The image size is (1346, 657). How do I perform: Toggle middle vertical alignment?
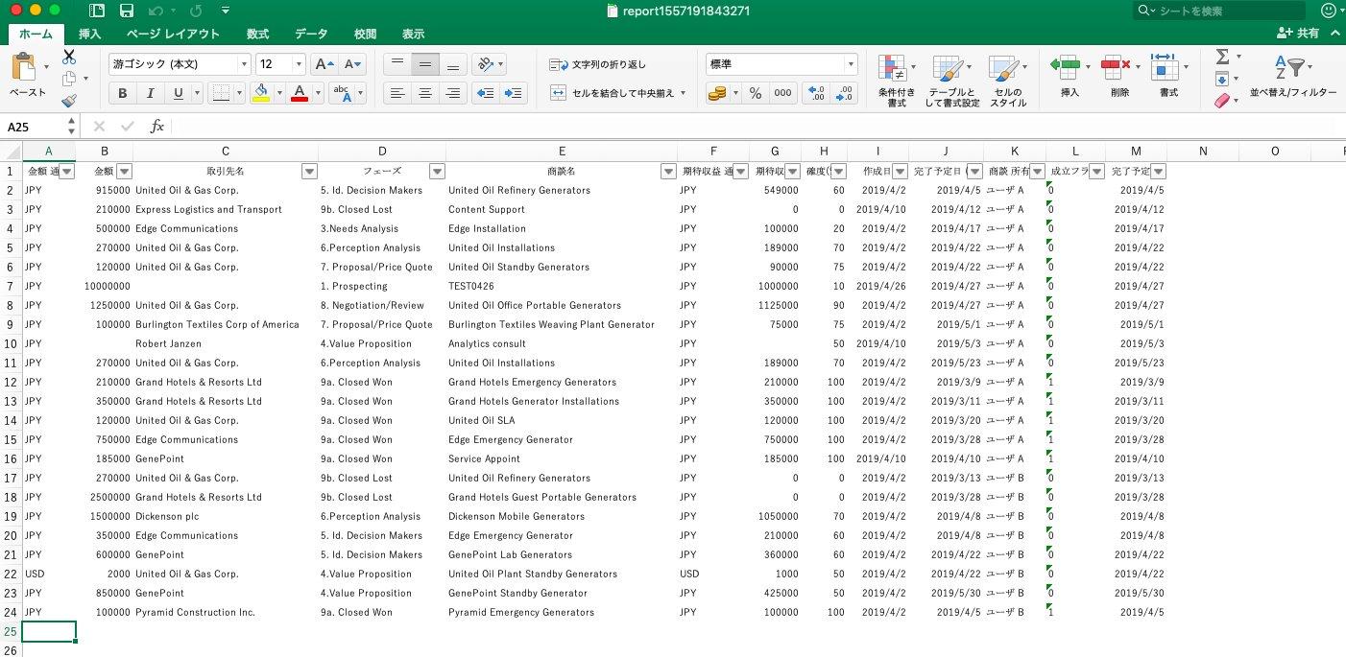tap(425, 64)
